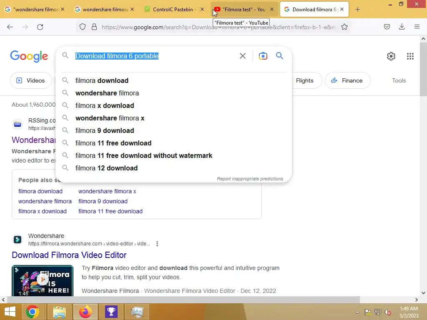Open "Download Filmora Video Editor" result
Viewport: 427px width, 320px height.
coord(69,255)
